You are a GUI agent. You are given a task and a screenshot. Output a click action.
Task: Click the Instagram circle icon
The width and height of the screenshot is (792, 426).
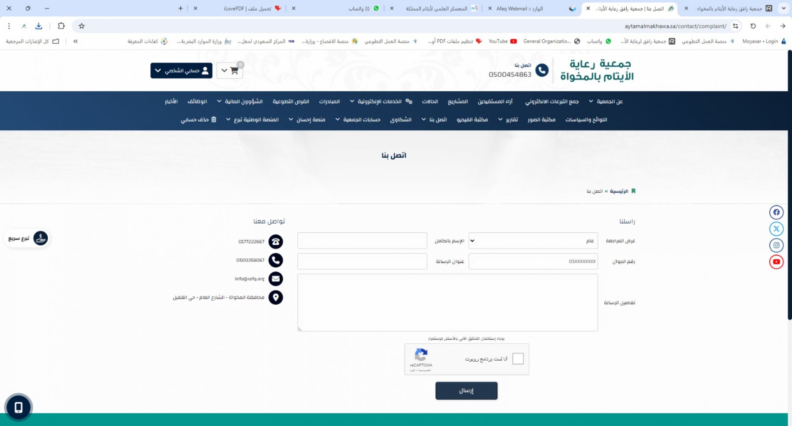click(x=776, y=245)
